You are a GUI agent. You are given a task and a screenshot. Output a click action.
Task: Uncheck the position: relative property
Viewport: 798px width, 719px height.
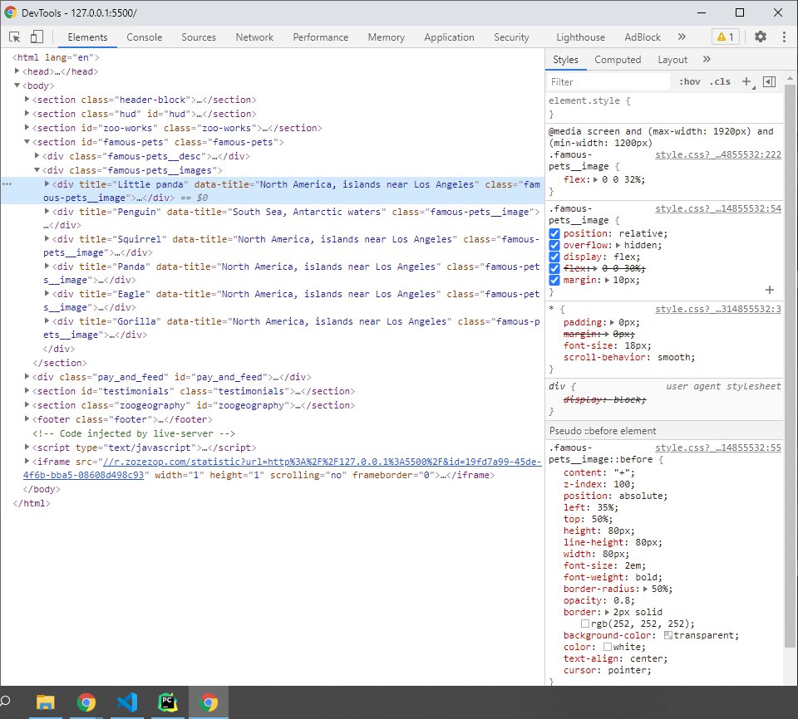[554, 233]
